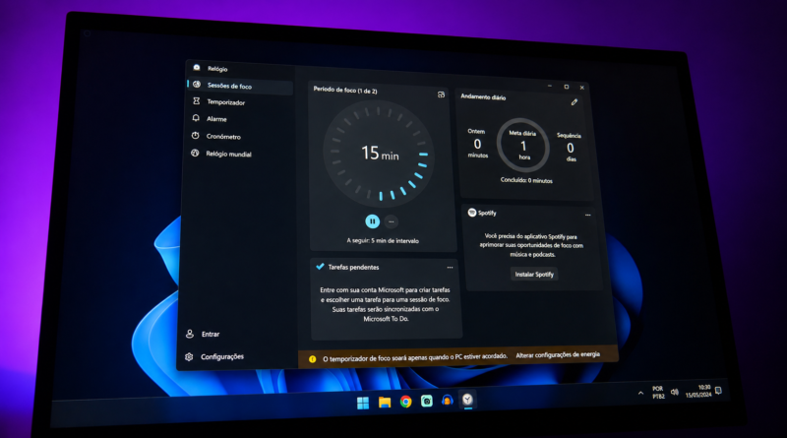Open the orange-blue app on the taskbar
The image size is (787, 438).
tap(448, 401)
